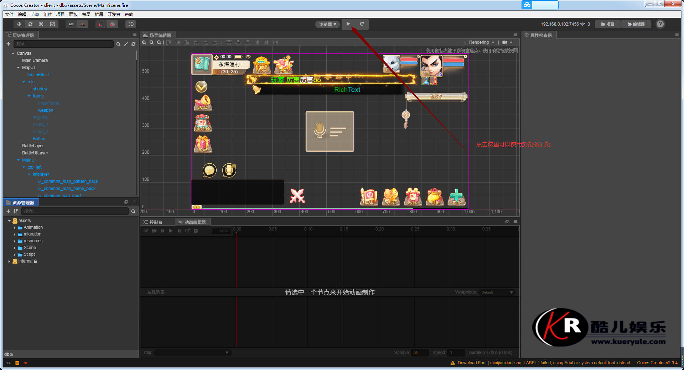Collapse the role node
This screenshot has width=684, height=370.
[x=24, y=82]
